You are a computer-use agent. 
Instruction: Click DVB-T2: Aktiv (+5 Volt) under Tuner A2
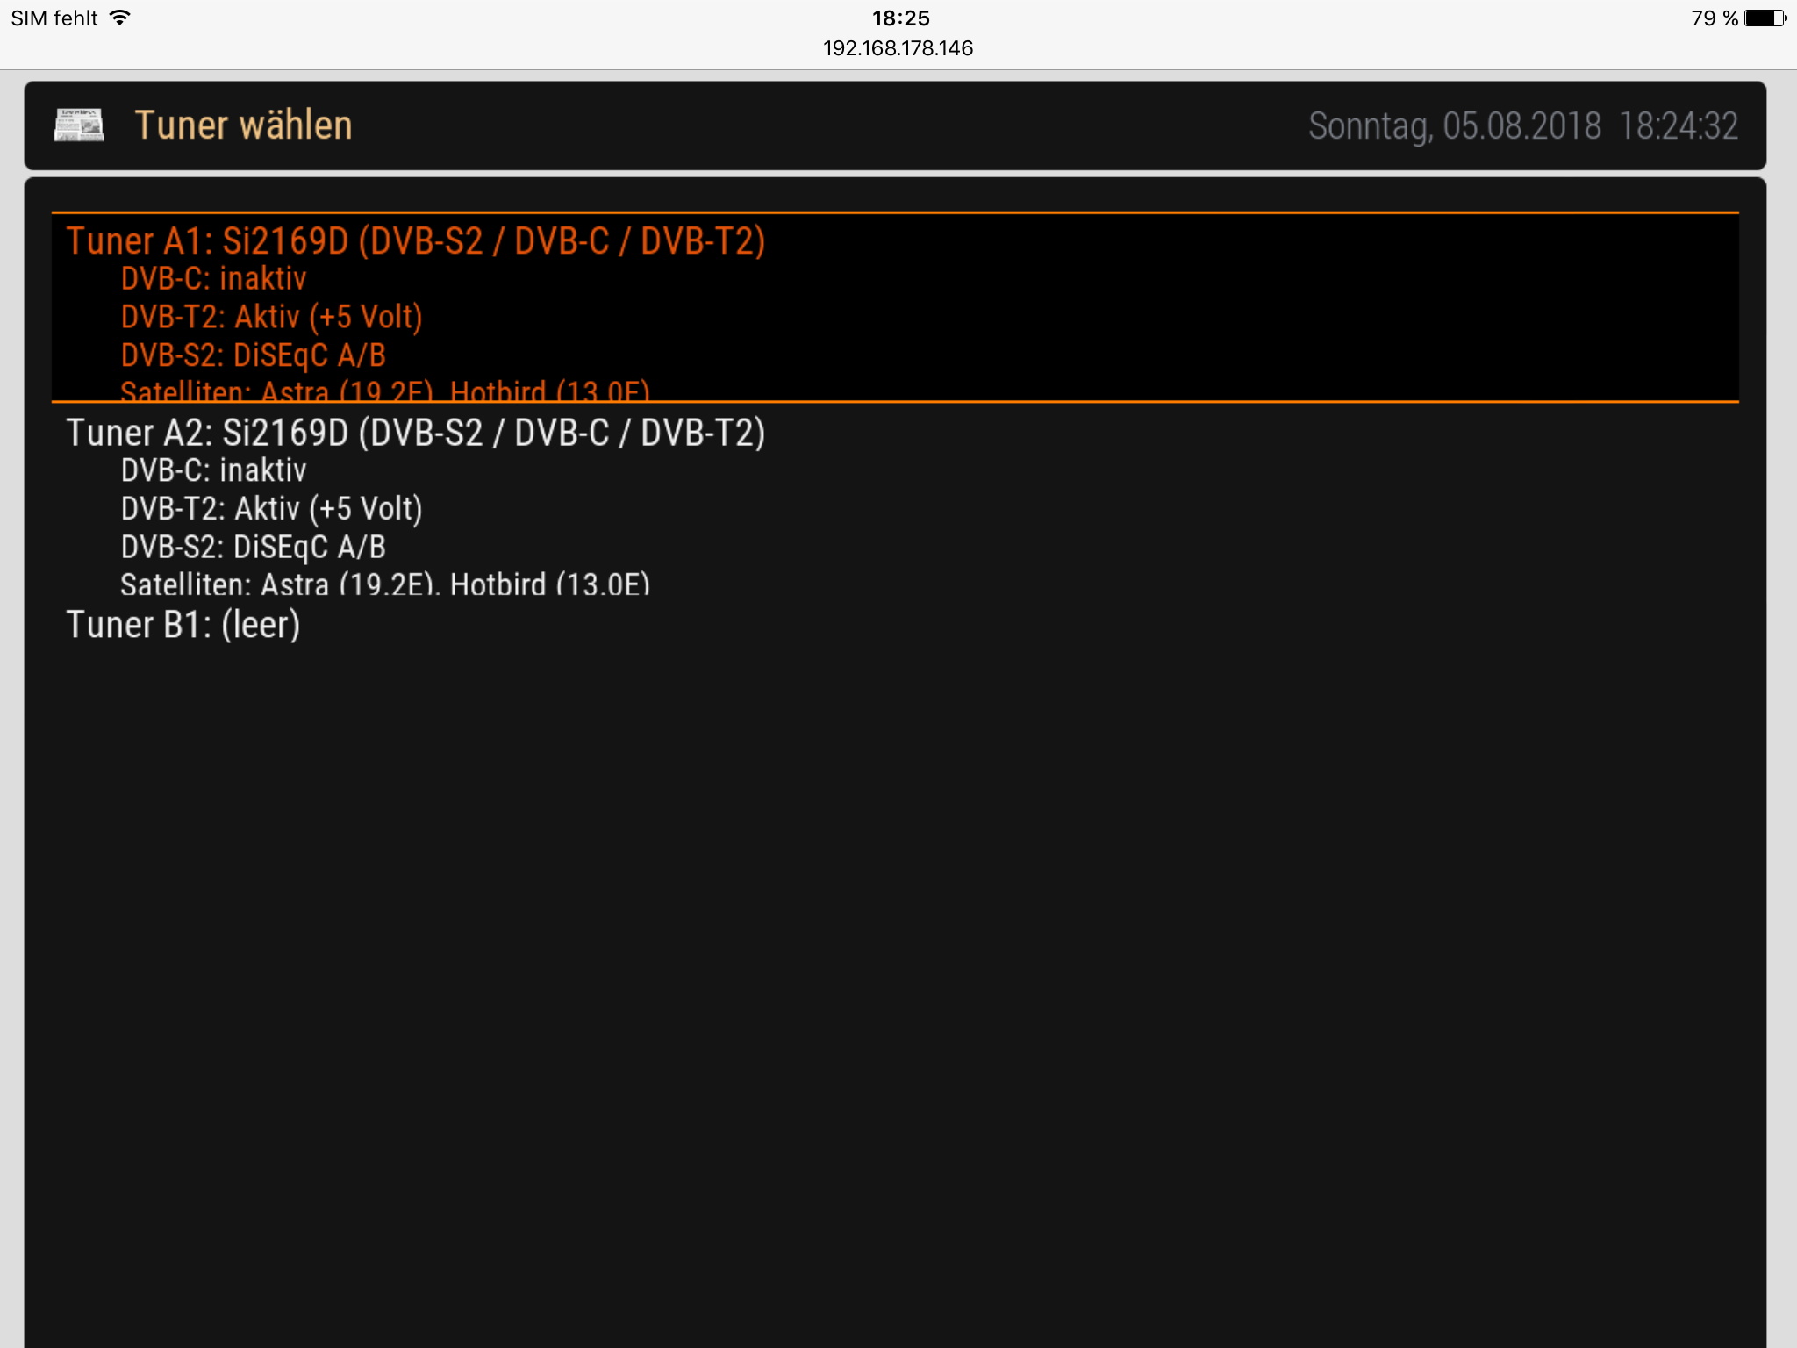(271, 509)
